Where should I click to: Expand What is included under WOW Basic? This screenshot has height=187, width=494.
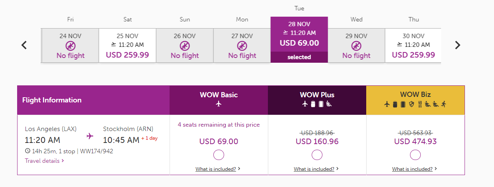[x=218, y=169]
